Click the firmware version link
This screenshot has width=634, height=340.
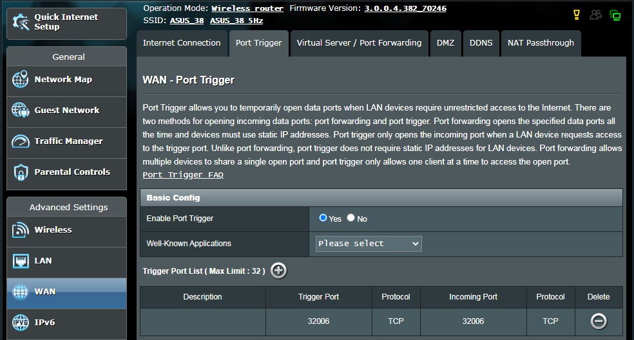pyautogui.click(x=405, y=8)
